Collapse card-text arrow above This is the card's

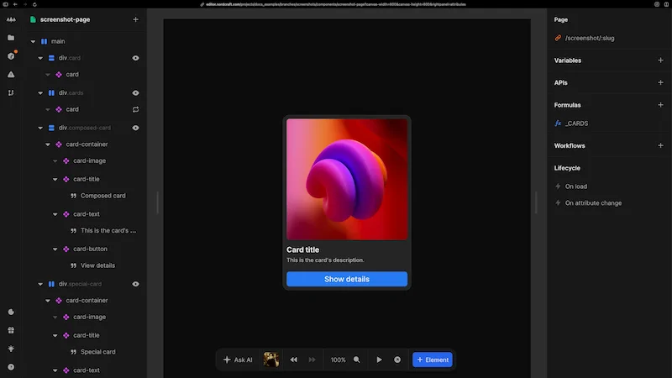55,214
